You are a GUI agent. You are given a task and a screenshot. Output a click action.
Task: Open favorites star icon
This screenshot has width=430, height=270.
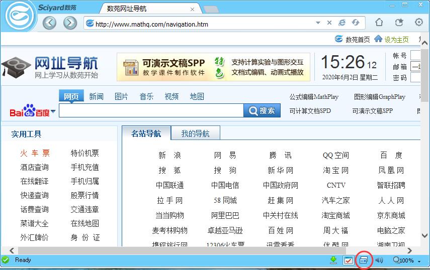(399, 22)
